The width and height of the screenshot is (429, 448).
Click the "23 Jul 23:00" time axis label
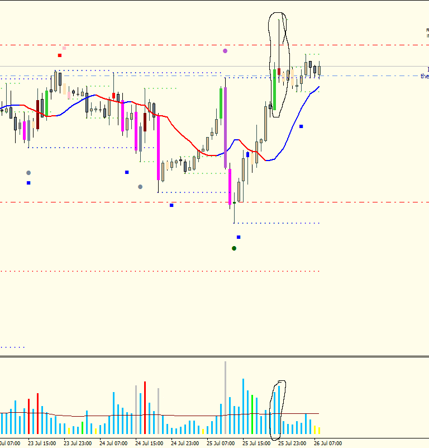[x=78, y=444]
